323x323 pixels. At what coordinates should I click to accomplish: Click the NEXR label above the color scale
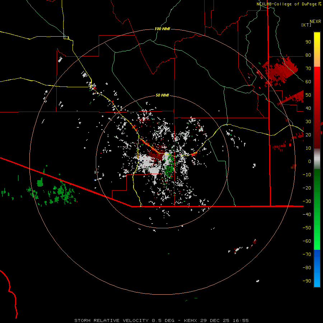coord(315,22)
